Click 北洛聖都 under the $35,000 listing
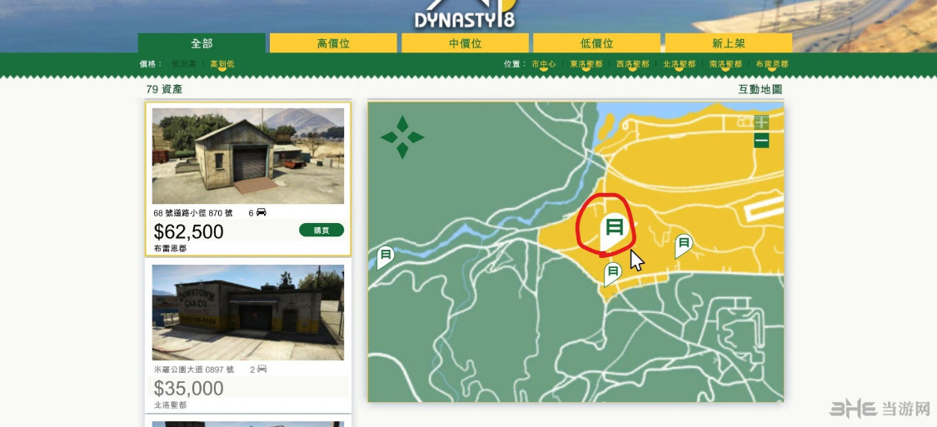937x427 pixels. coord(170,405)
